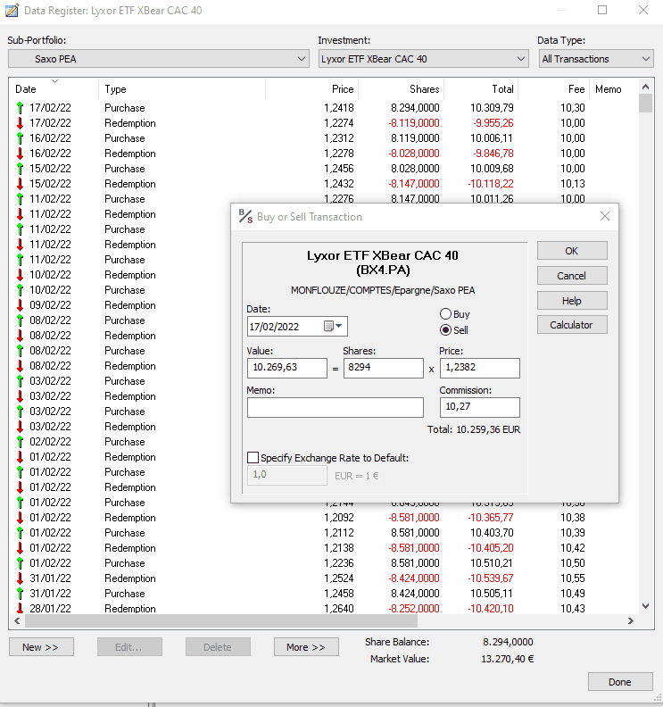
Task: Click the vertical scrollbar thumb
Action: tap(645, 103)
